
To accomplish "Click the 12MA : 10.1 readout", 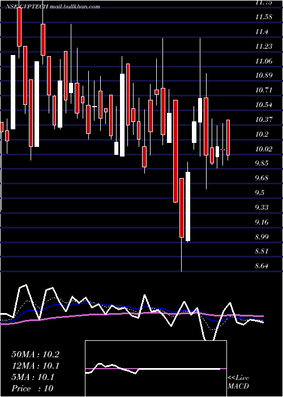I will [x=35, y=366].
